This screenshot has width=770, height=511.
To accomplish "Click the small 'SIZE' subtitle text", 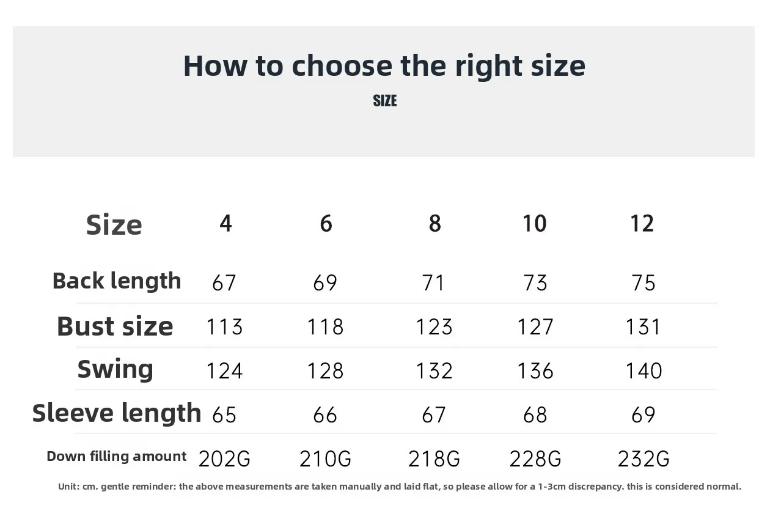I will pos(384,101).
